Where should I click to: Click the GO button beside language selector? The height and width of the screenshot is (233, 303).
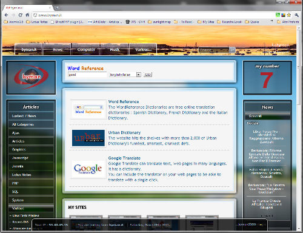pyautogui.click(x=148, y=75)
